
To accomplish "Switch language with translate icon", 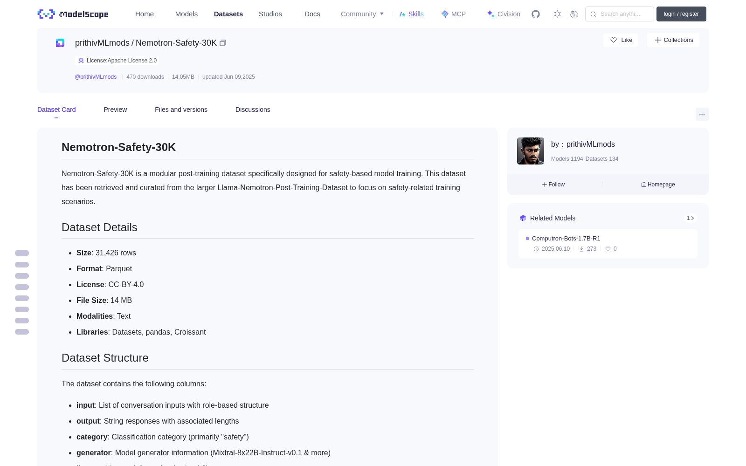I will [x=574, y=14].
